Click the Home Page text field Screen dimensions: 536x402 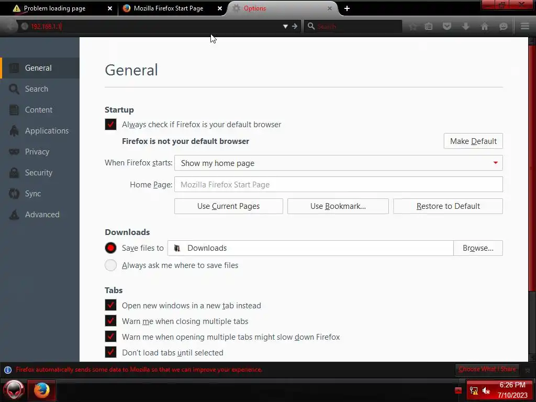[339, 185]
